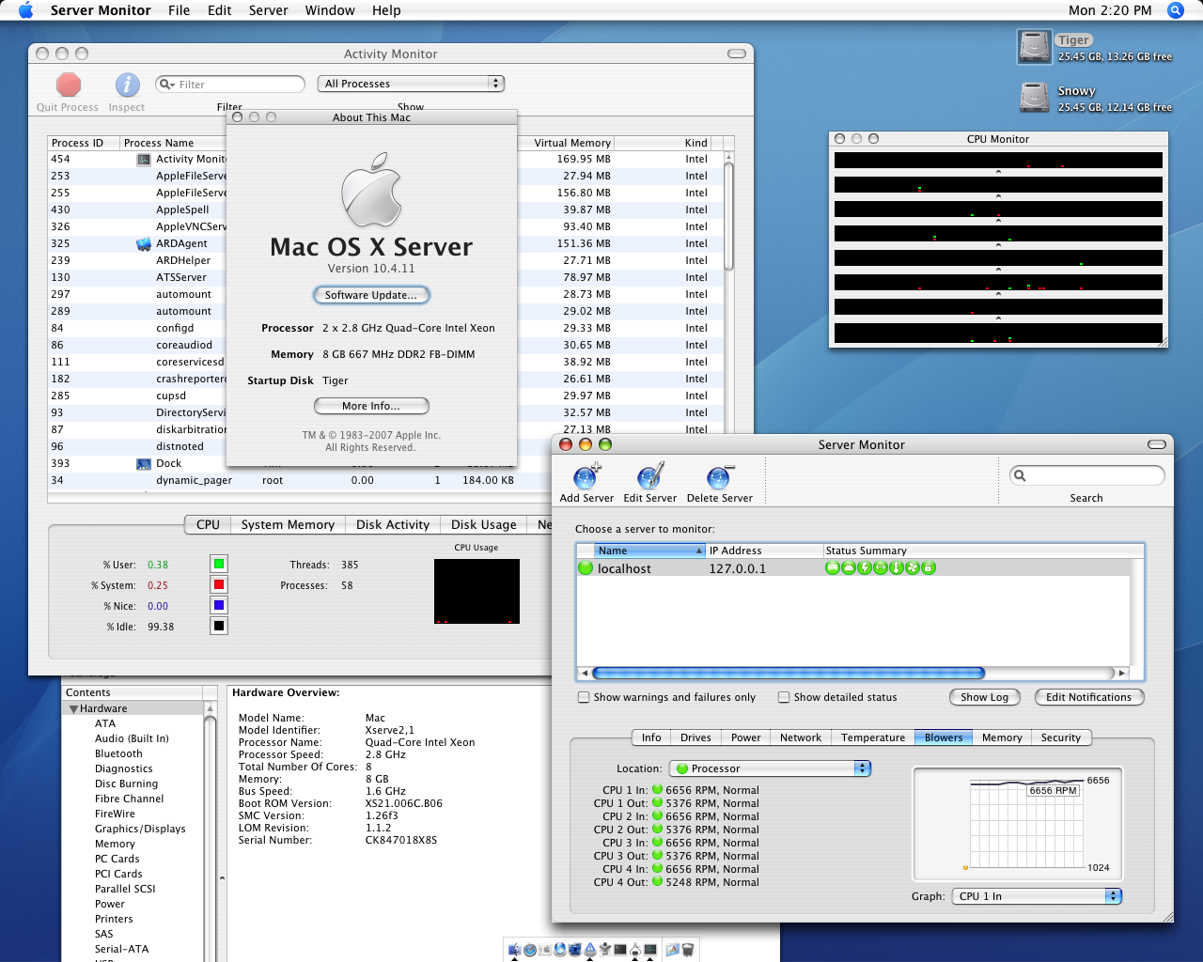
Task: Enable Show warnings and failures only
Action: pos(584,697)
